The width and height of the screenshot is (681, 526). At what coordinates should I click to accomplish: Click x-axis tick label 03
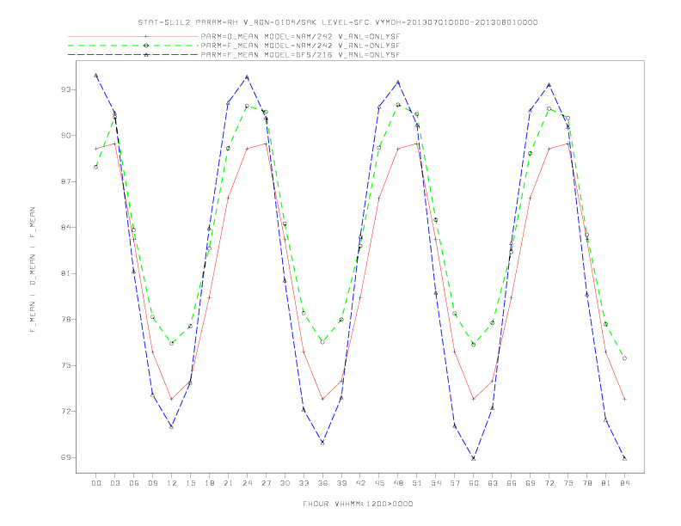pyautogui.click(x=114, y=483)
